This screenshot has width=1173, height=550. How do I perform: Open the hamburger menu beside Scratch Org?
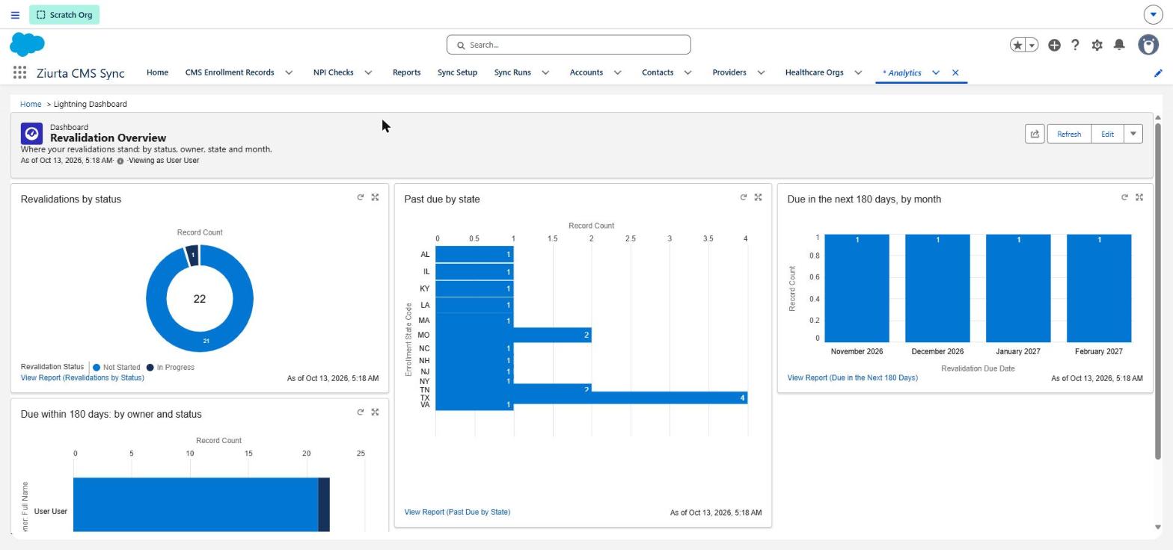[15, 15]
